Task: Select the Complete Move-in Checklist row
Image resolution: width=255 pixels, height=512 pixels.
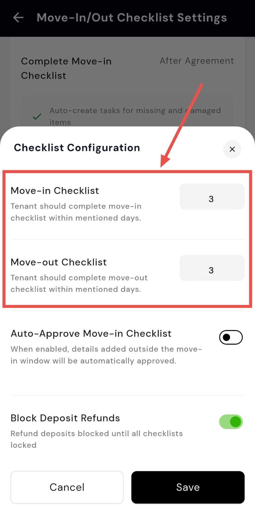Action: point(66,68)
